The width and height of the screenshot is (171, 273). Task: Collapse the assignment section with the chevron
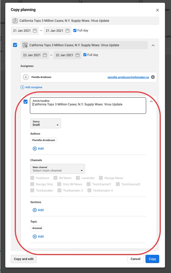pos(153,45)
